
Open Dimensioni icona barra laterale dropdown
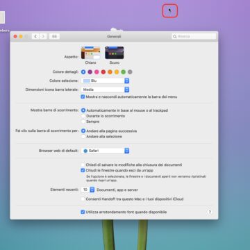(x=105, y=90)
